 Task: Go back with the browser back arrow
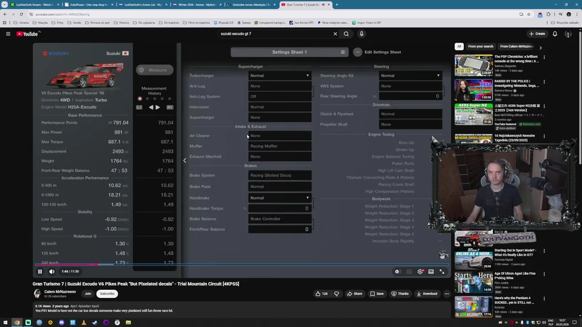click(5, 14)
